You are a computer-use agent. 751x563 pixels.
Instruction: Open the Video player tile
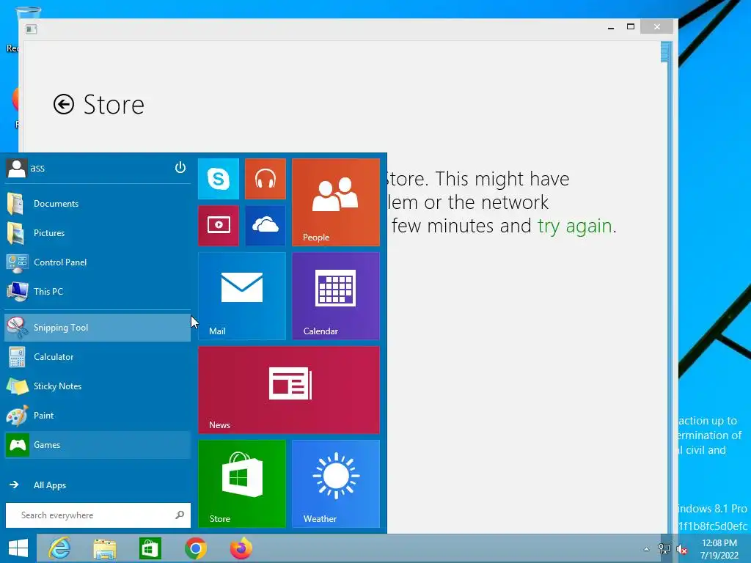point(219,226)
